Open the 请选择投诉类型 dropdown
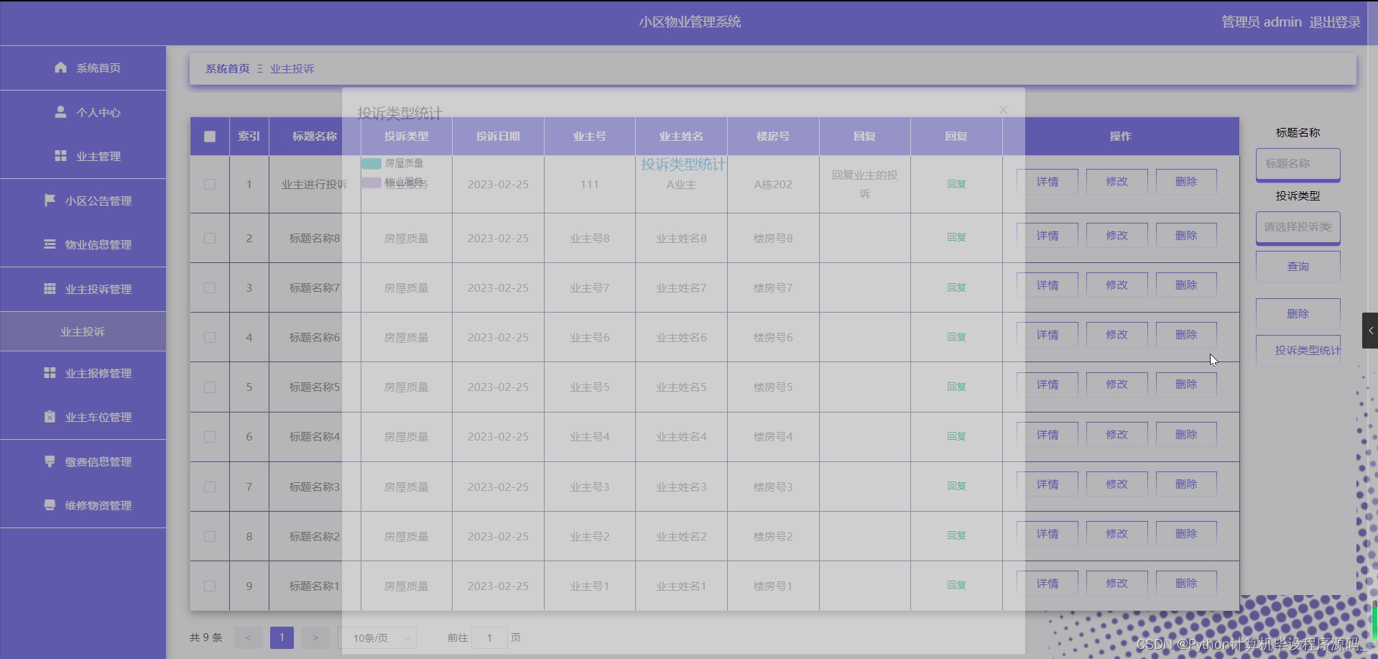Image resolution: width=1378 pixels, height=659 pixels. [1298, 227]
